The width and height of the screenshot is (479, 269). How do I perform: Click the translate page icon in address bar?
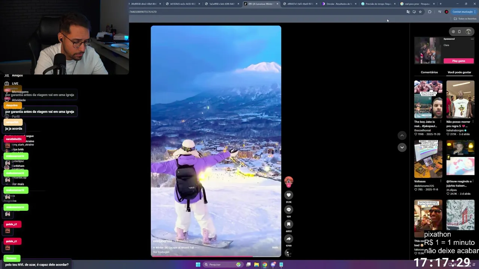point(408,12)
